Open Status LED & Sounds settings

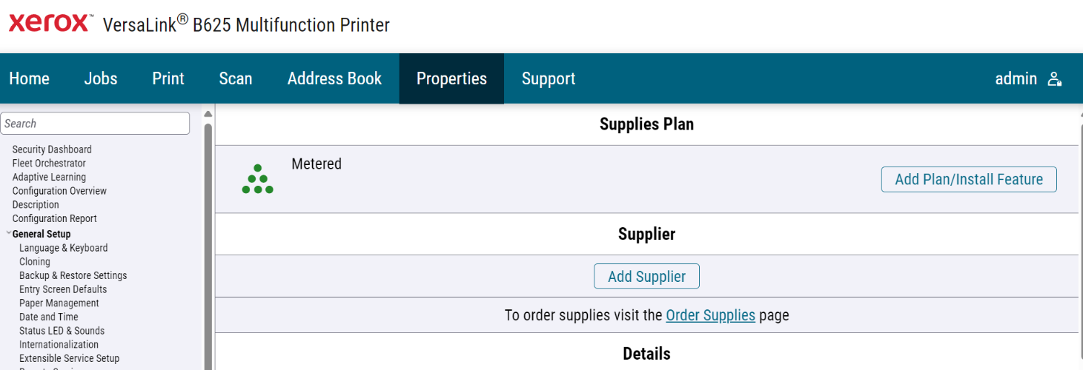[62, 331]
